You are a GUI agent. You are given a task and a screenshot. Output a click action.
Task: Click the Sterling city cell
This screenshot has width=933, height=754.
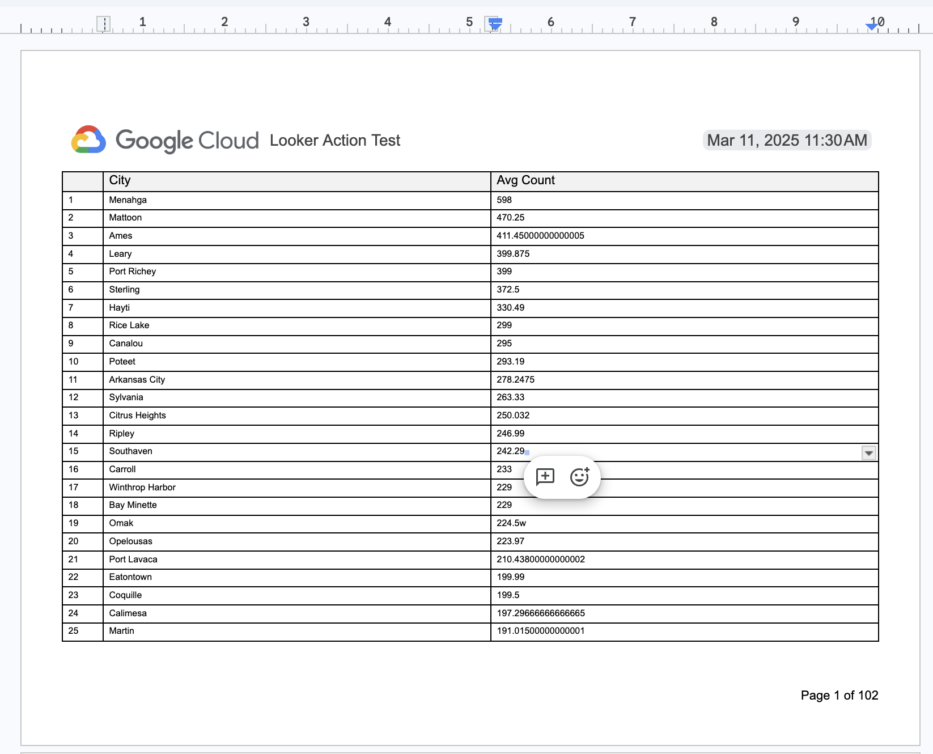pyautogui.click(x=296, y=290)
